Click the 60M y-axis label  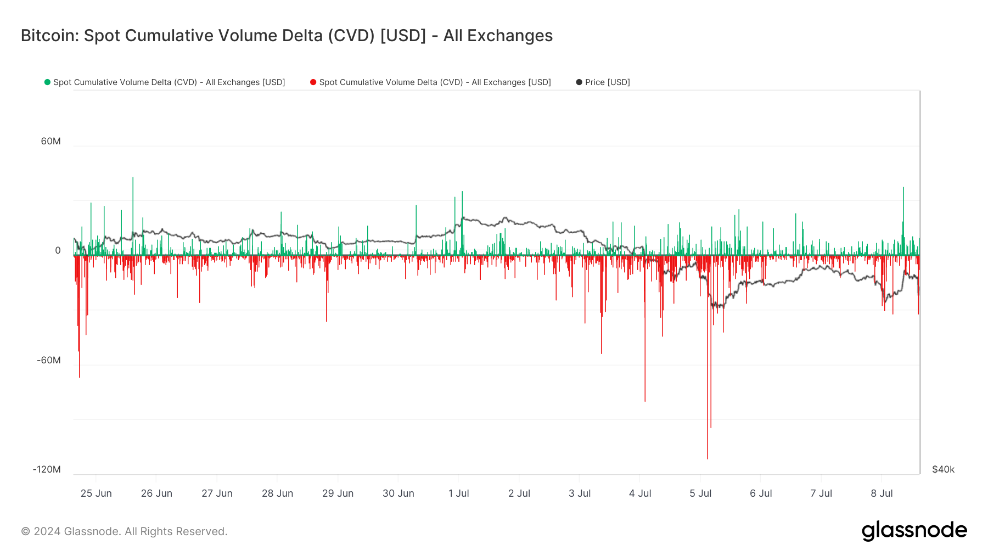click(x=50, y=142)
